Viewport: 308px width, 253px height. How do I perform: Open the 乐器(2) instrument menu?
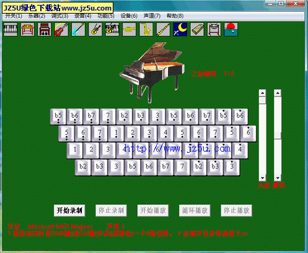pos(37,16)
